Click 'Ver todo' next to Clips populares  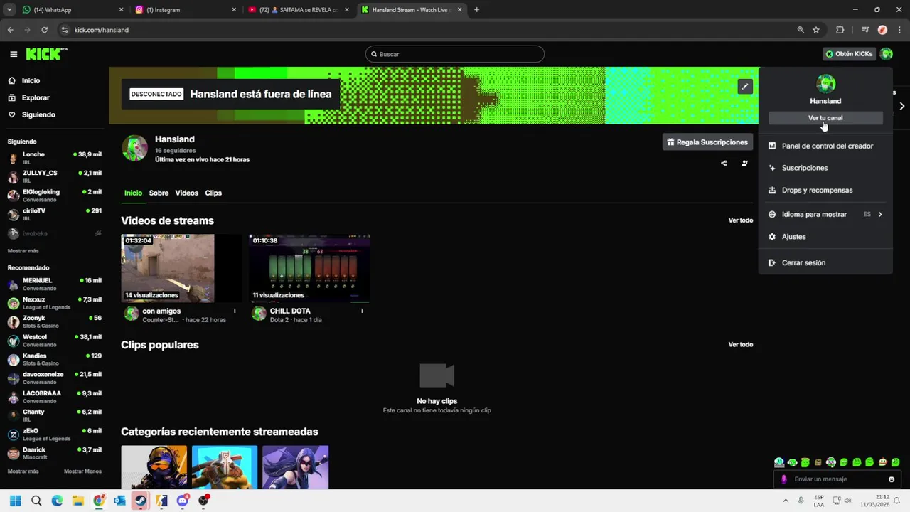(x=740, y=345)
